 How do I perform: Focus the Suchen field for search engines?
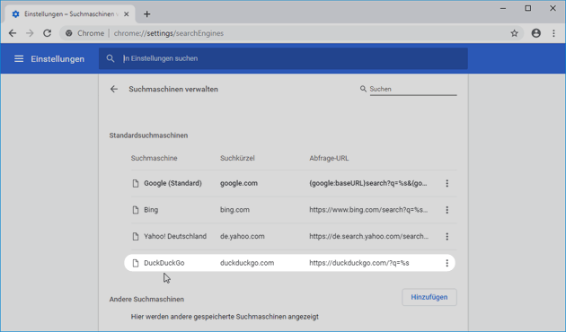[x=413, y=89]
